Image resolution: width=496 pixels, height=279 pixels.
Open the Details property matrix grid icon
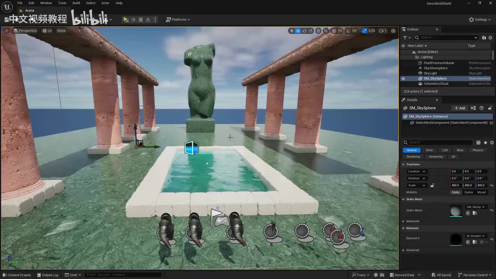pyautogui.click(x=478, y=143)
